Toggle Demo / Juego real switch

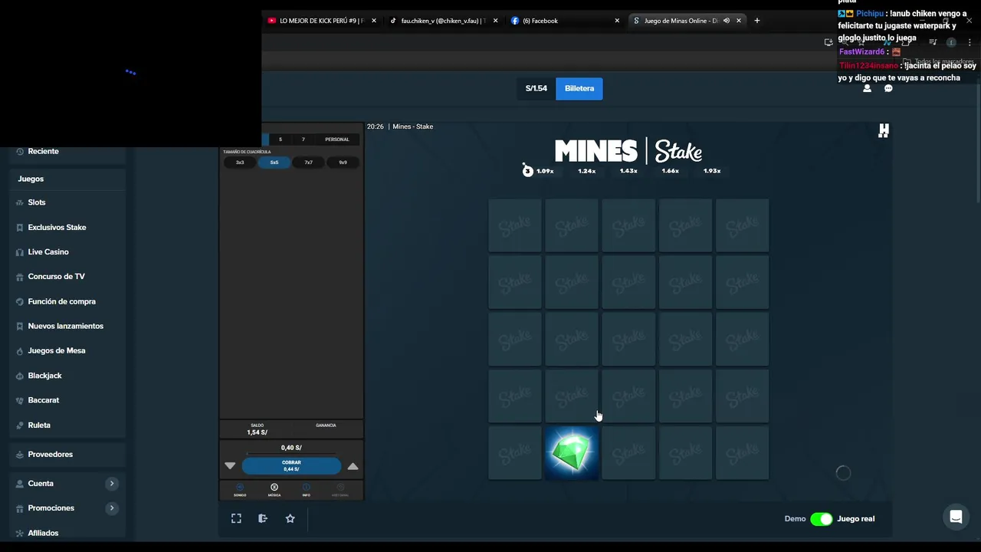[x=821, y=519]
